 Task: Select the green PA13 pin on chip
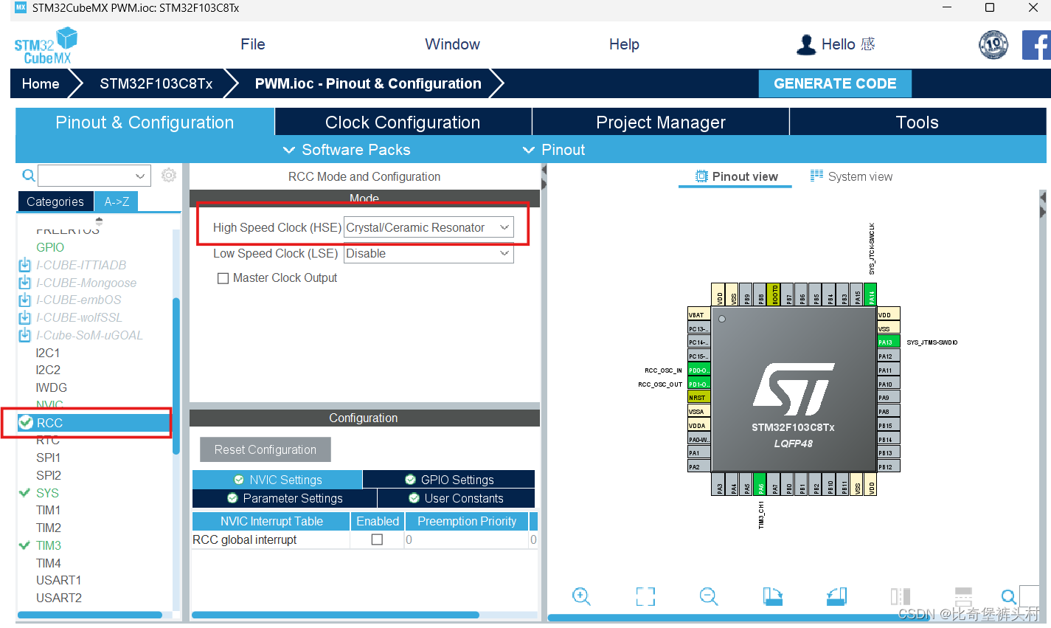pos(888,342)
